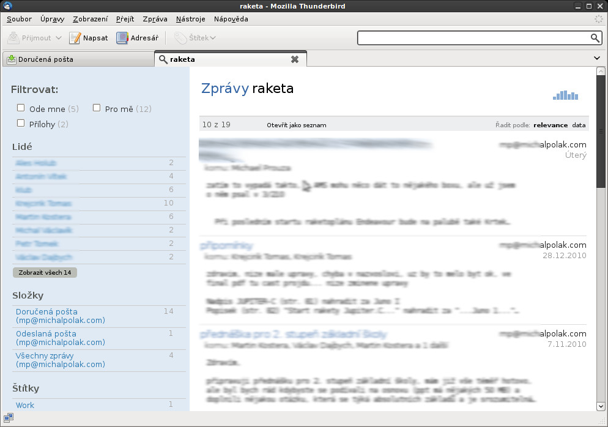Click the vertical scrollbar of results
This screenshot has height=427, width=608.
tap(601, 245)
